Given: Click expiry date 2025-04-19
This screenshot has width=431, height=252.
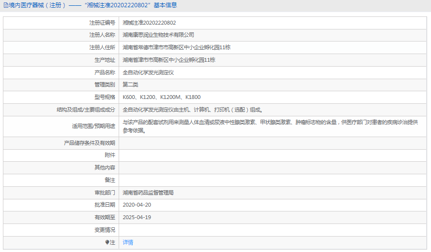Looking at the screenshot, I should [137, 218].
